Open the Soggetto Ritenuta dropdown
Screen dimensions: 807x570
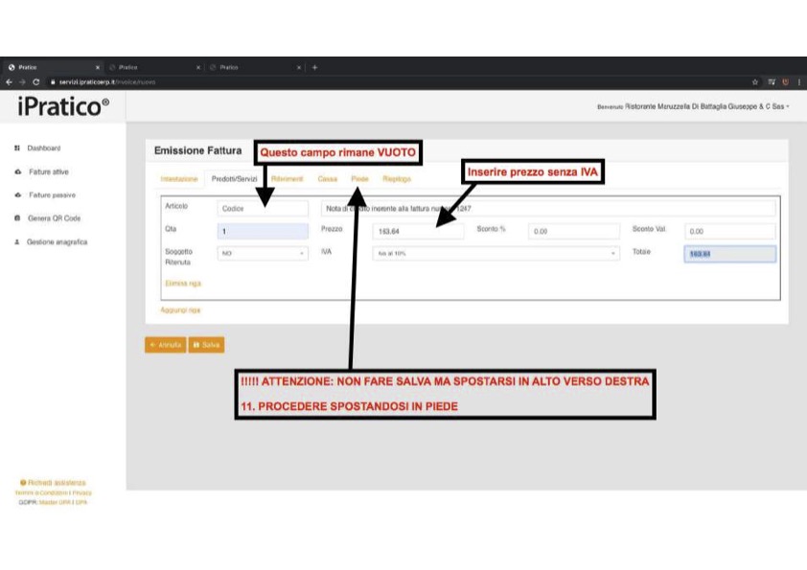pyautogui.click(x=263, y=254)
